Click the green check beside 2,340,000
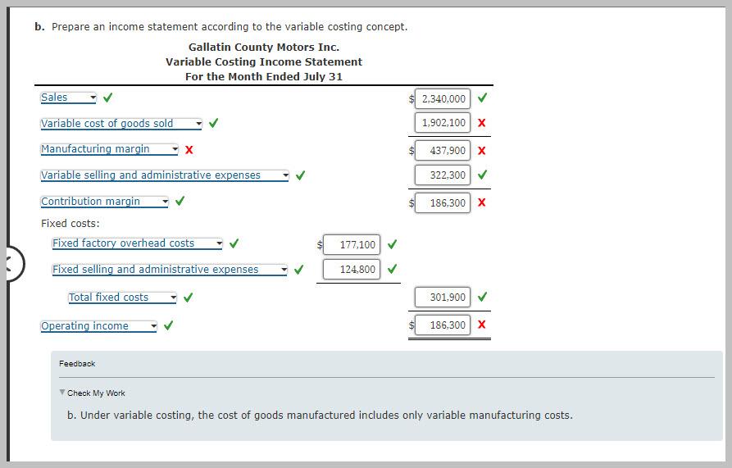This screenshot has width=732, height=468. tap(482, 98)
